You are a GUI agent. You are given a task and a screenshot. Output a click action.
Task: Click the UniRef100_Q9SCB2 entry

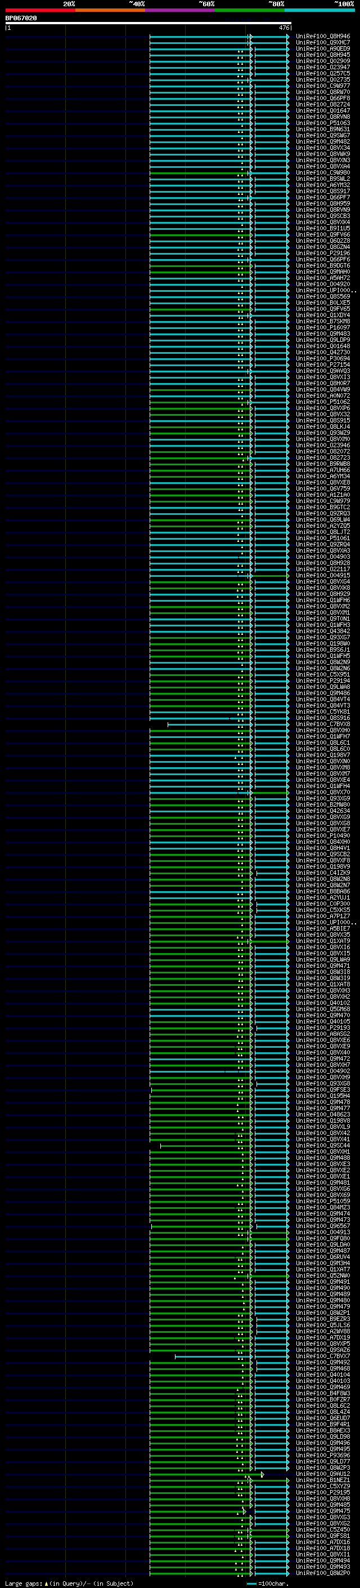tap(323, 854)
